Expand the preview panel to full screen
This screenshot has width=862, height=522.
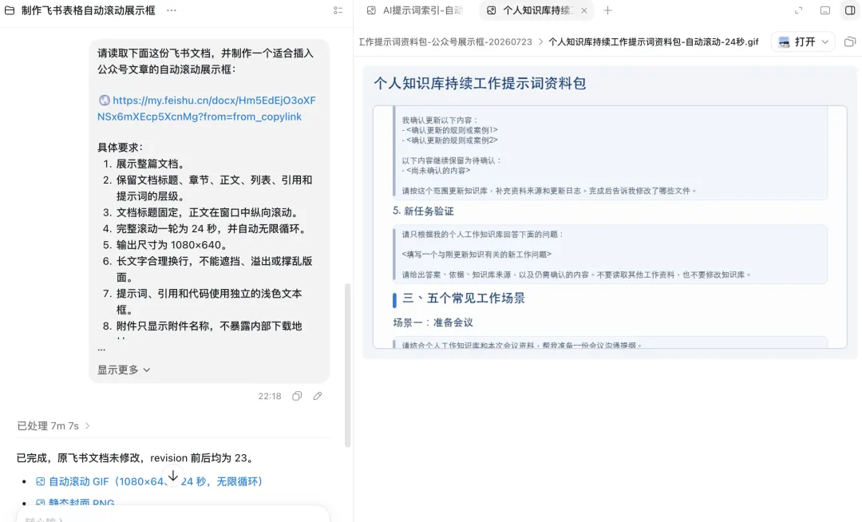799,10
